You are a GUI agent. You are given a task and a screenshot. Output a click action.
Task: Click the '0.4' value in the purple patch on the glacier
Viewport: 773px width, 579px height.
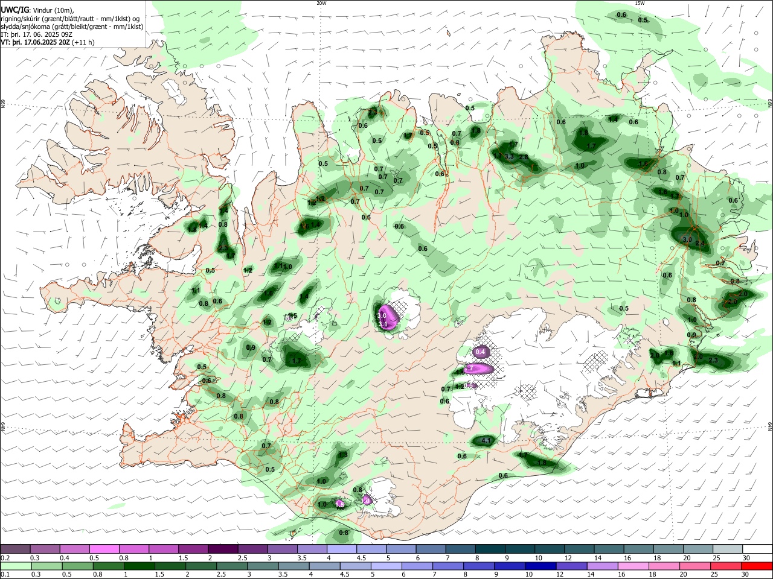(x=481, y=352)
